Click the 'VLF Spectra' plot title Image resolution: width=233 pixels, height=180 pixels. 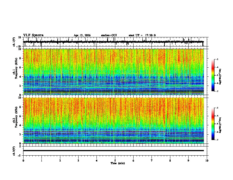[x=33, y=35]
